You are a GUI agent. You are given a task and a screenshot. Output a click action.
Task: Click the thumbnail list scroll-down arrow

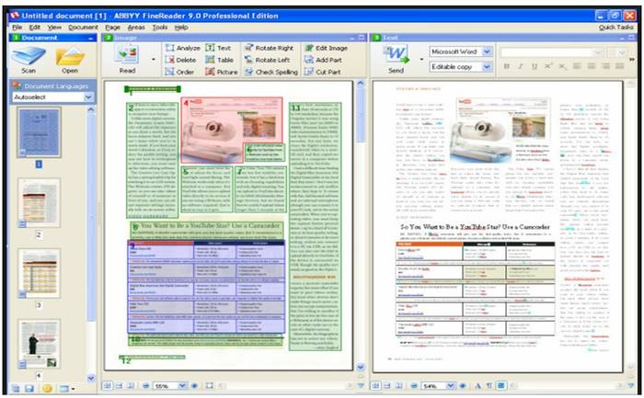(x=91, y=378)
